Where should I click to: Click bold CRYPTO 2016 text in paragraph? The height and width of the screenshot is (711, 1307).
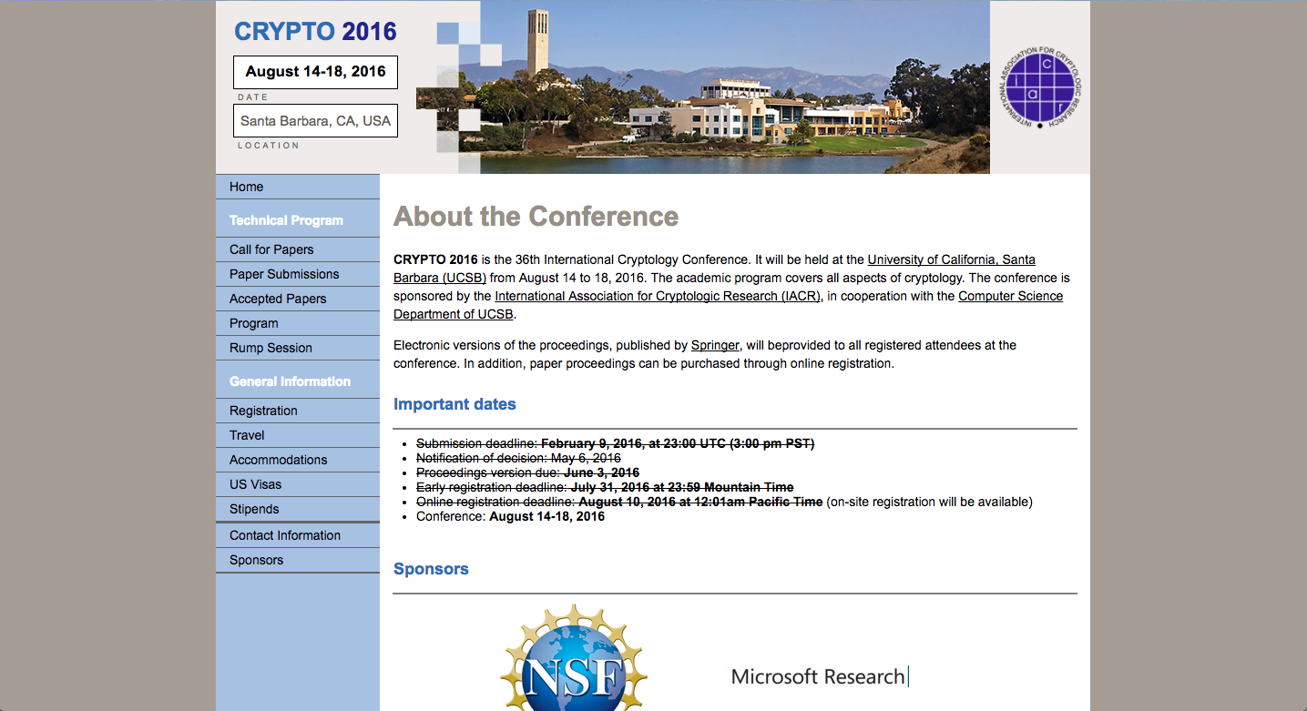435,259
